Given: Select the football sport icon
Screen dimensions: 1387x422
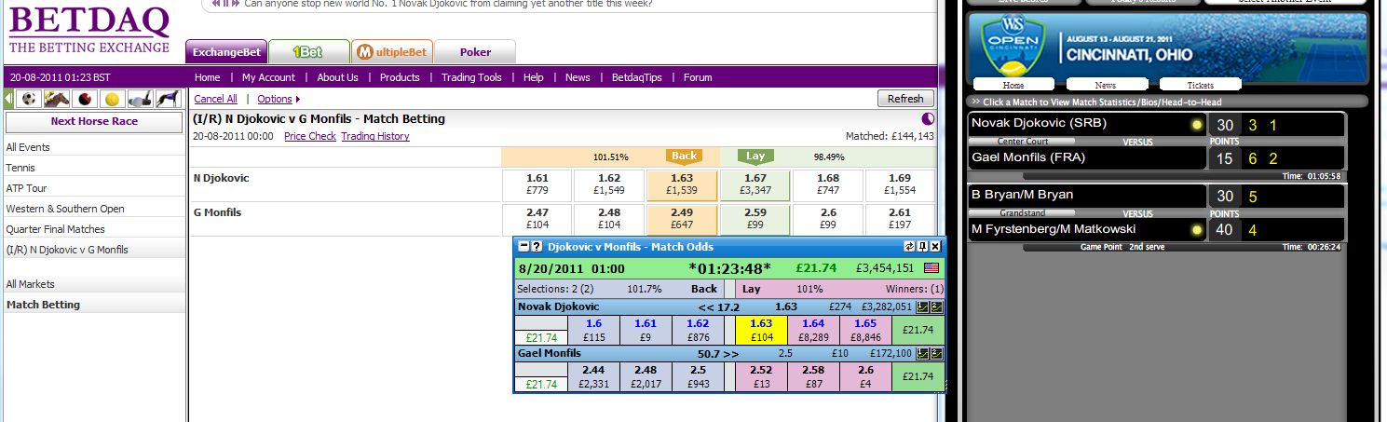Looking at the screenshot, I should coord(28,99).
